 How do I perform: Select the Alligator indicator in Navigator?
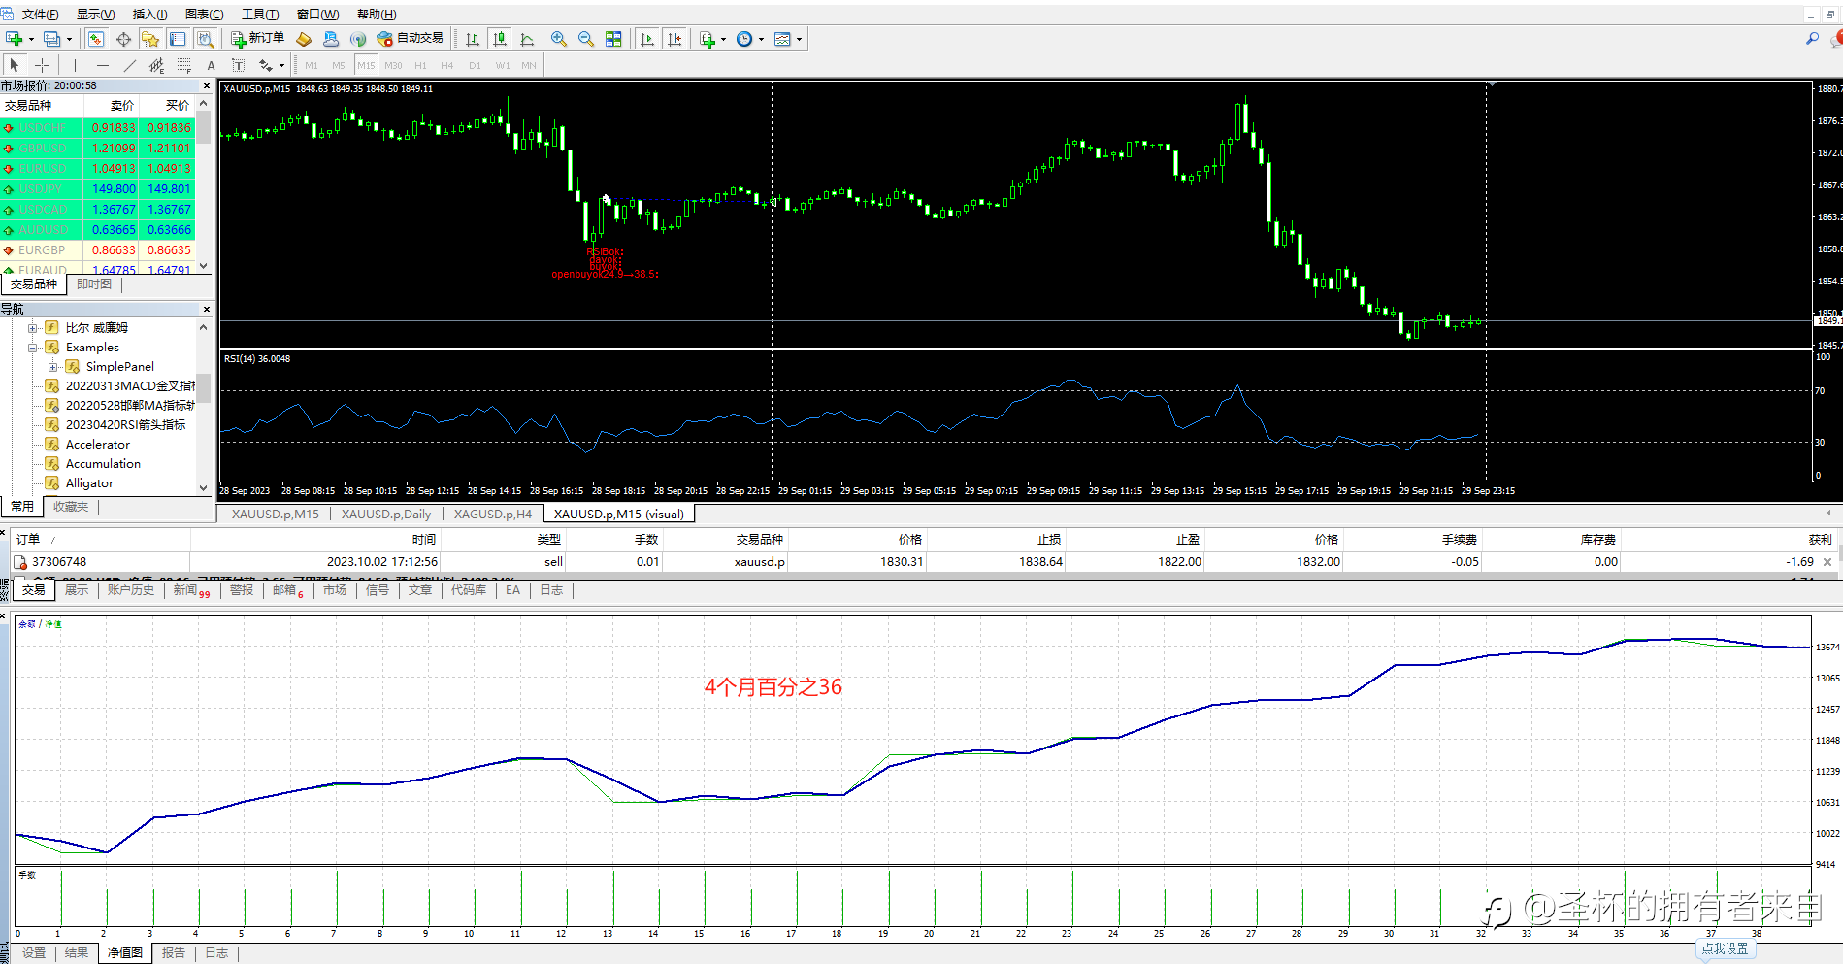click(x=89, y=482)
